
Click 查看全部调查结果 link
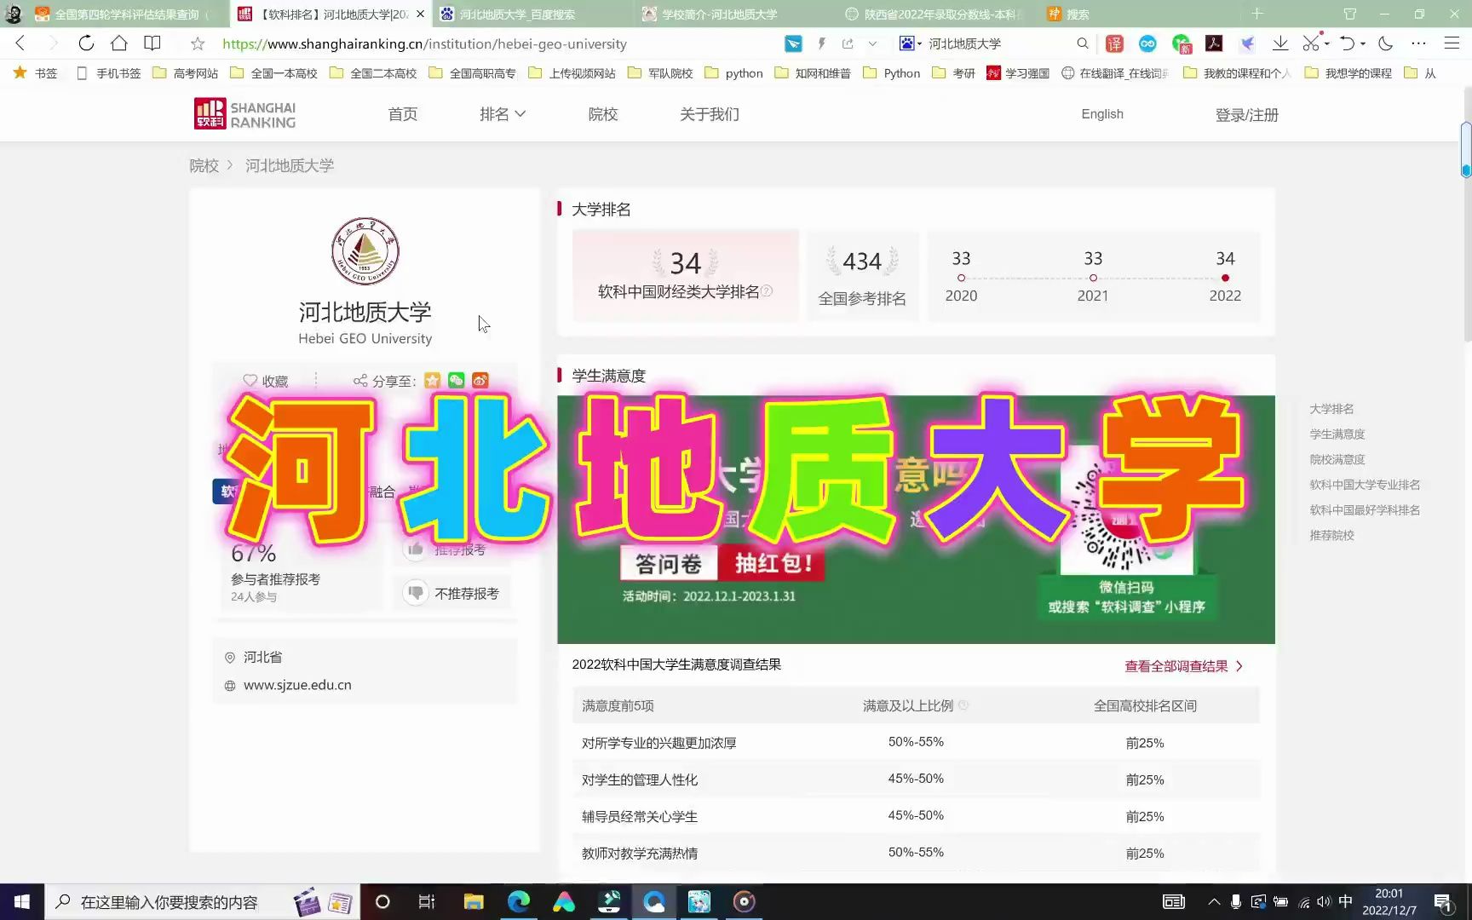pyautogui.click(x=1184, y=666)
